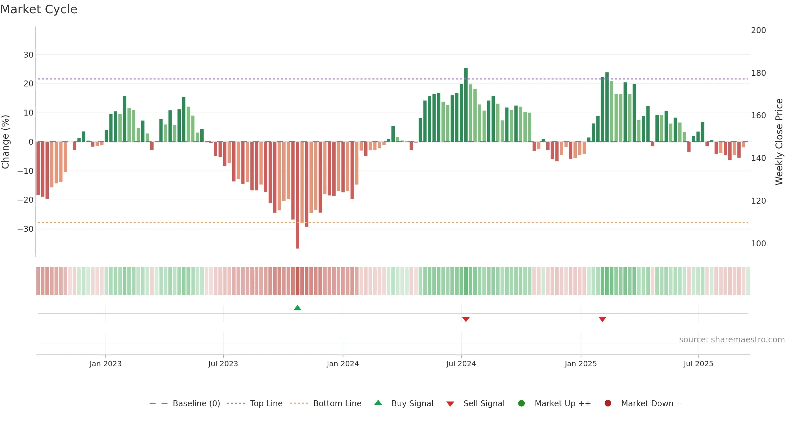The height and width of the screenshot is (447, 796).
Task: Click the green triangle icon in legend
Action: 378,403
